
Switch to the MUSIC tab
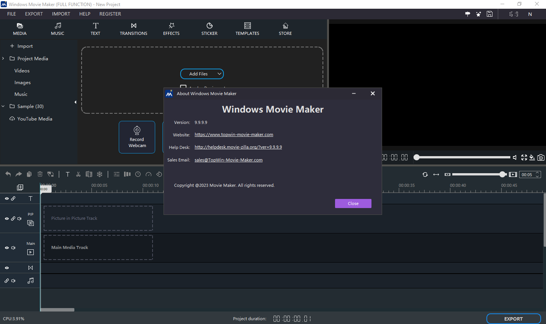coord(58,29)
